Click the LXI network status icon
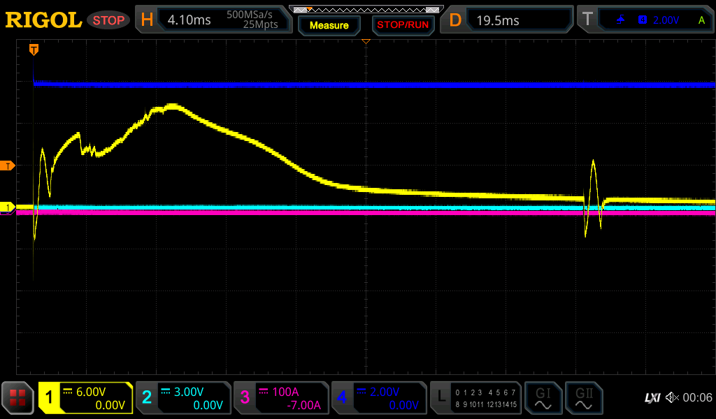This screenshot has width=716, height=419. 652,398
